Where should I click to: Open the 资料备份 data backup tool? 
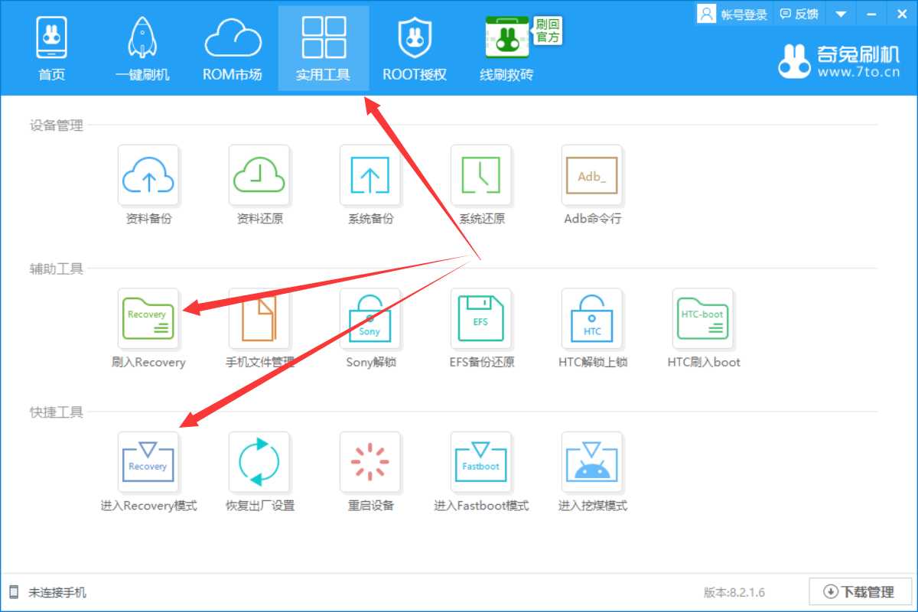pyautogui.click(x=148, y=175)
